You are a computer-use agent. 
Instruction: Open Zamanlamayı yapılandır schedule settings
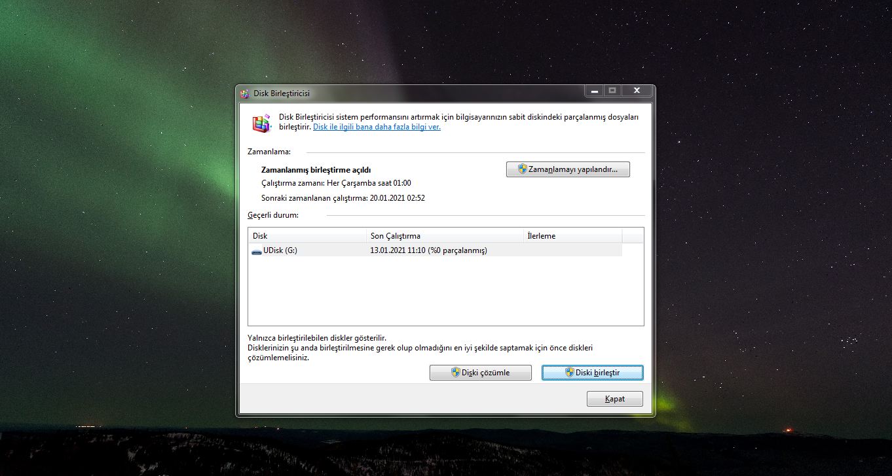567,169
